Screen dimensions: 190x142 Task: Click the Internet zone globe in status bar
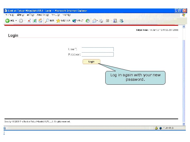coord(161,128)
